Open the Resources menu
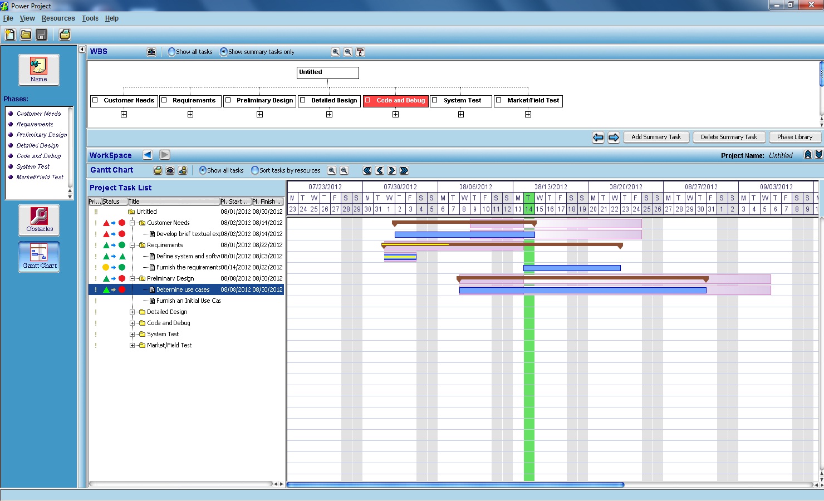The height and width of the screenshot is (501, 824). pyautogui.click(x=58, y=18)
